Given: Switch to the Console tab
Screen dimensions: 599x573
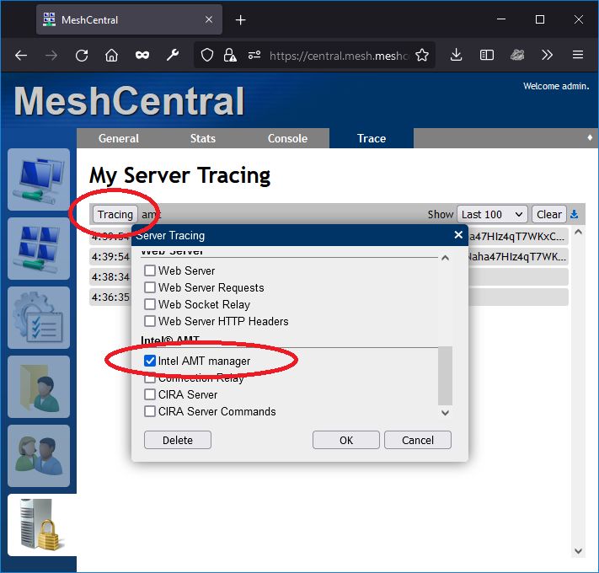Looking at the screenshot, I should tap(287, 138).
